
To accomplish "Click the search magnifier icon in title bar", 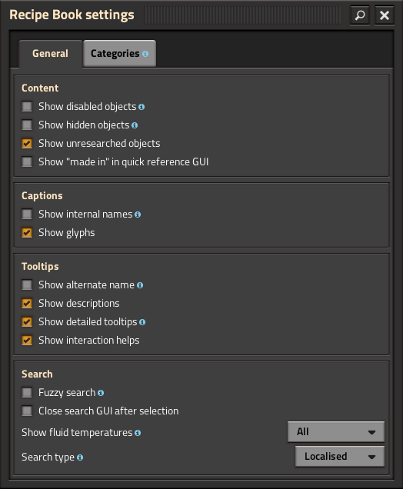I will [360, 15].
